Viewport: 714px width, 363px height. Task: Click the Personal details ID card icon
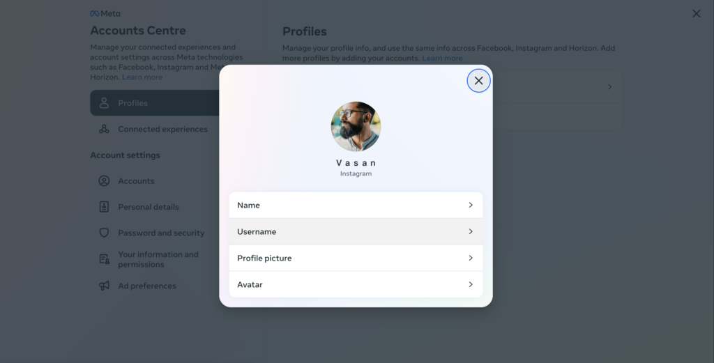105,207
